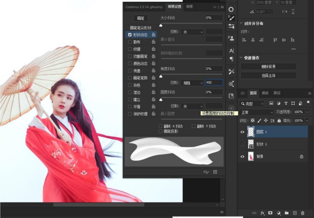This screenshot has height=218, width=314.
Task: Open the 填充 arrow dropdown
Action: (307, 120)
